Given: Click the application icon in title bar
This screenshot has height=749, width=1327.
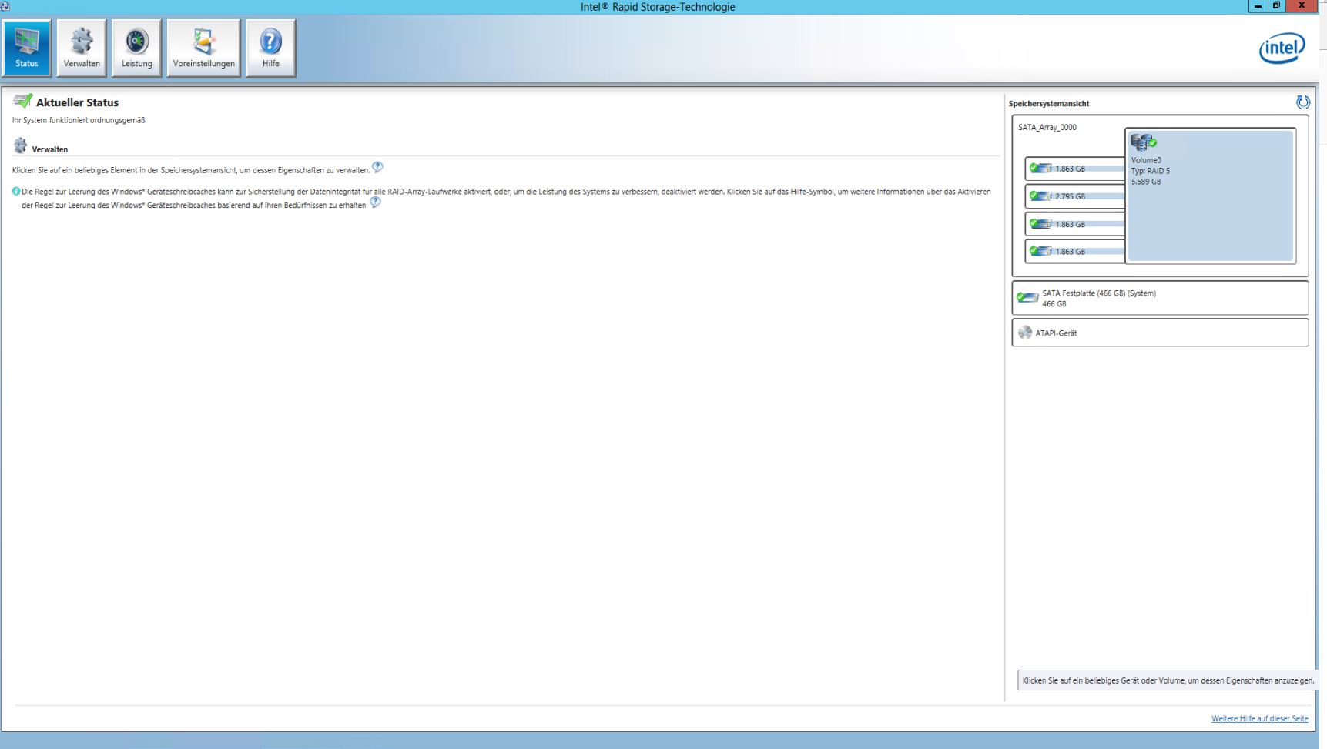Looking at the screenshot, I should click(x=4, y=5).
